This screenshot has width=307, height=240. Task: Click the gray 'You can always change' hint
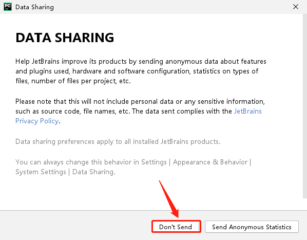point(133,167)
